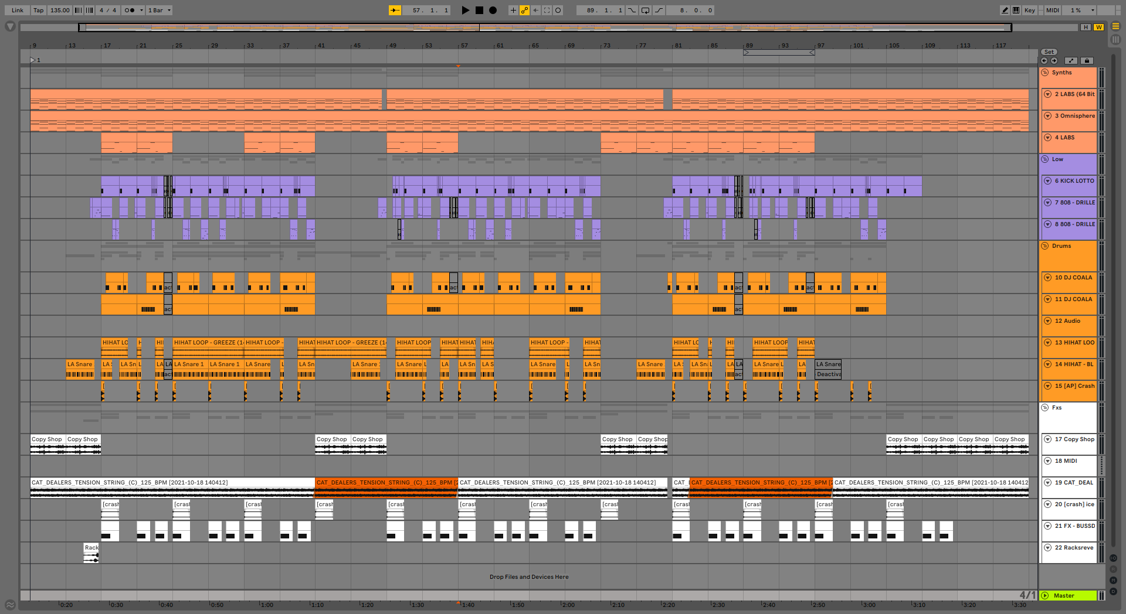The width and height of the screenshot is (1126, 614).
Task: Fold the Fxs group track
Action: pyautogui.click(x=1045, y=408)
